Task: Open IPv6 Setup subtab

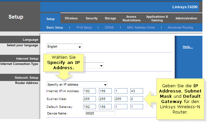Action: pyautogui.click(x=84, y=28)
